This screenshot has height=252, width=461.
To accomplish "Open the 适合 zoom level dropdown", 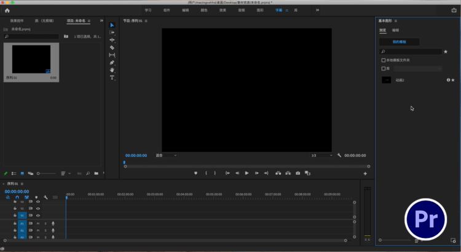I will tap(166, 156).
